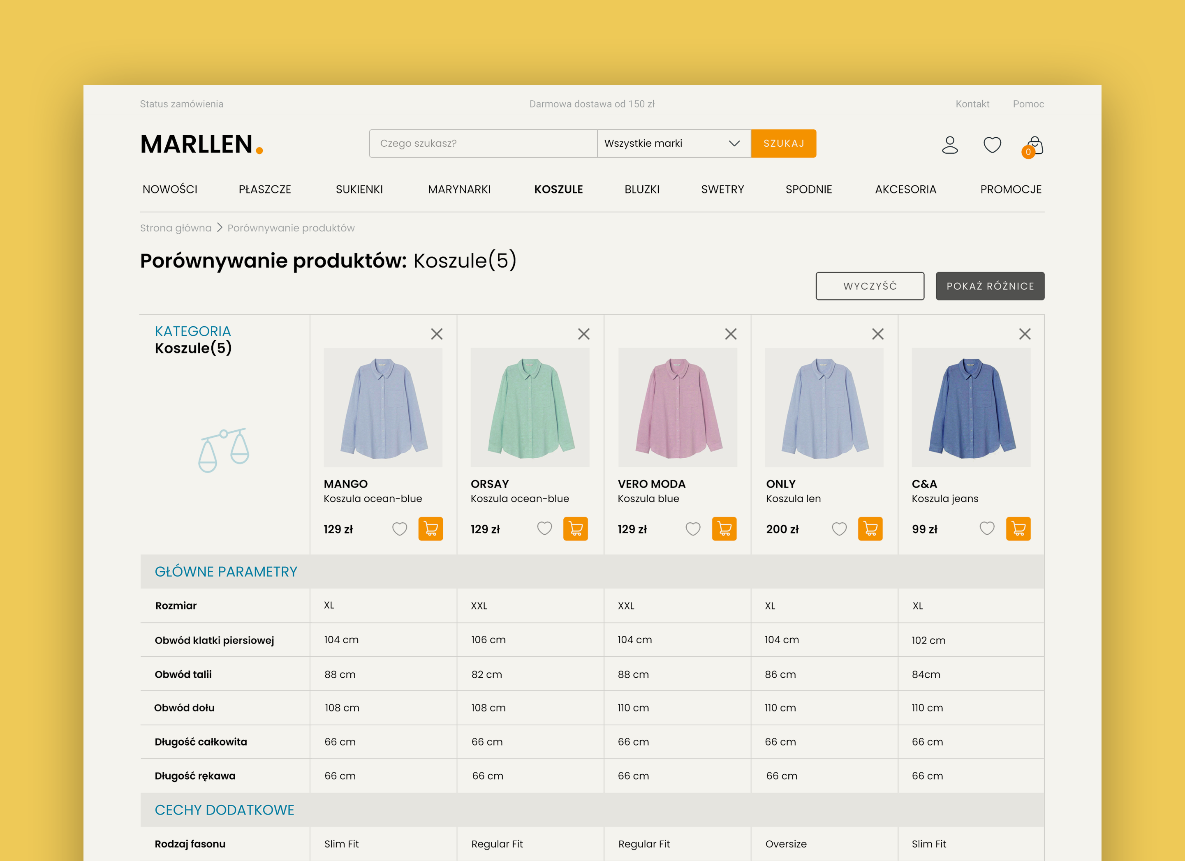The height and width of the screenshot is (861, 1185).
Task: Remove ORSAY shirt from comparison
Action: pos(583,334)
